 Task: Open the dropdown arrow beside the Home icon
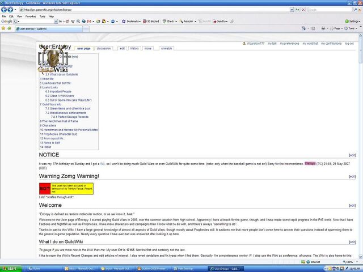tap(308, 28)
